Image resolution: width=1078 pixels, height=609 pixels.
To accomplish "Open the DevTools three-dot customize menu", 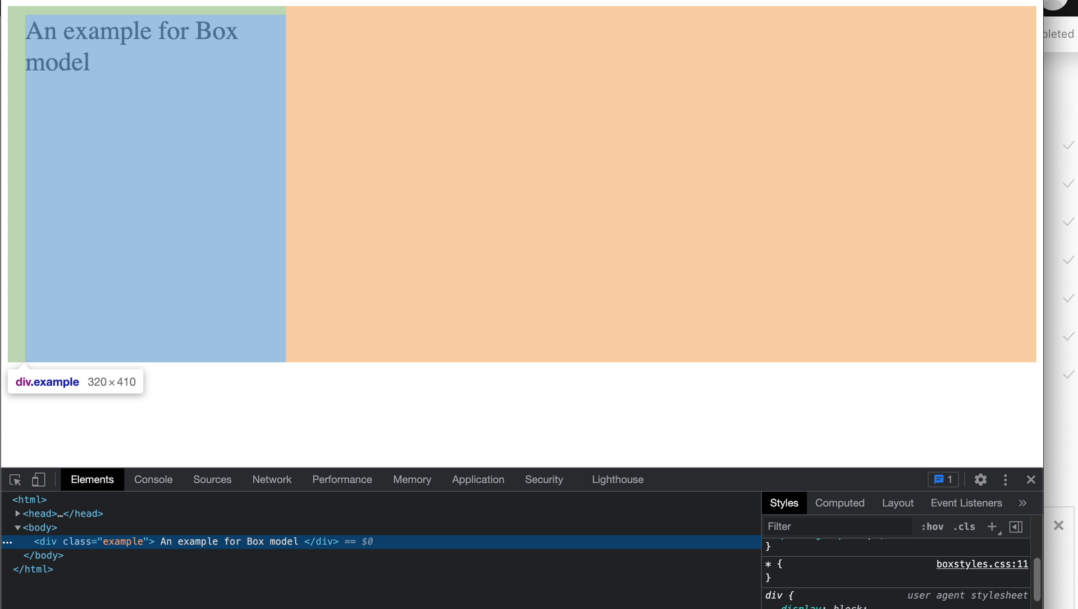I will point(1005,480).
